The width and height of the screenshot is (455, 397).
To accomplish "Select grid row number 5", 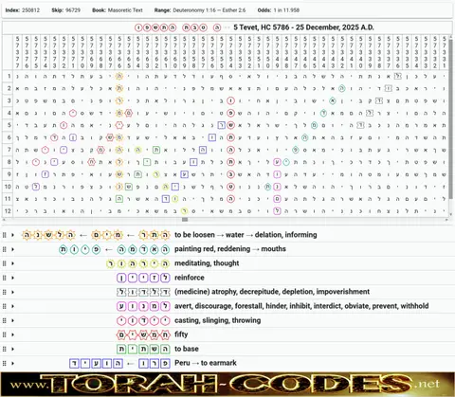I will (9, 125).
